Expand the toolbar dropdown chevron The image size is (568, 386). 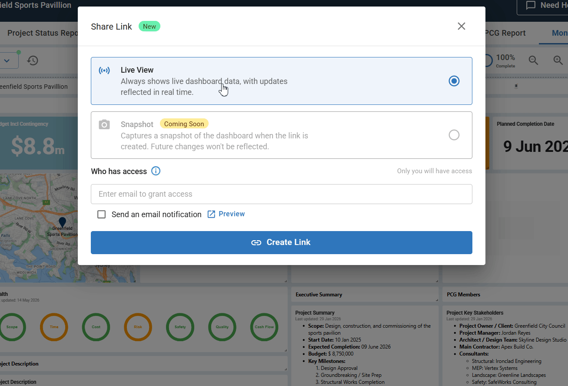pyautogui.click(x=7, y=60)
